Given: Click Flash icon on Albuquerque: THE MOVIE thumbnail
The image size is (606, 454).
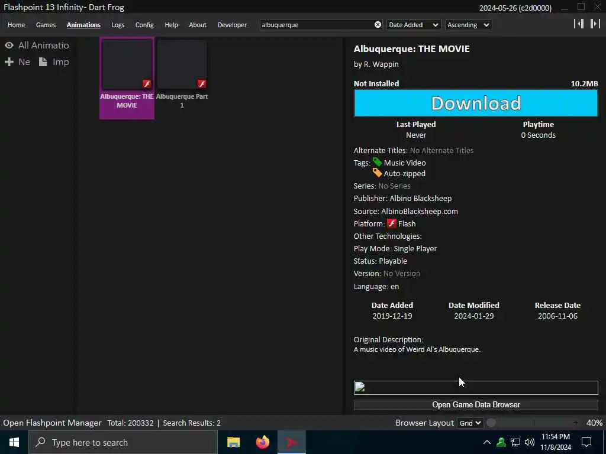Looking at the screenshot, I should pyautogui.click(x=147, y=84).
